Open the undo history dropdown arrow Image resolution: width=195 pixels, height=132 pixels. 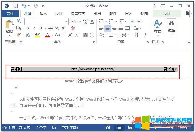coord(29,6)
